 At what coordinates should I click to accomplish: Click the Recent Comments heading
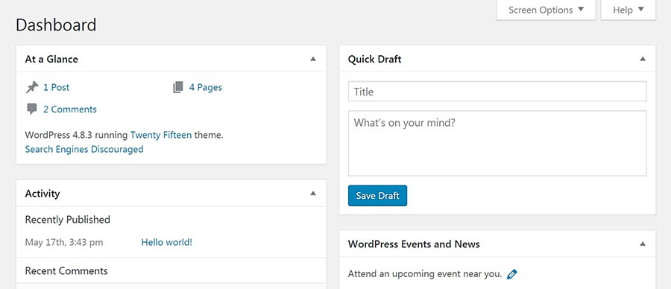click(x=66, y=271)
